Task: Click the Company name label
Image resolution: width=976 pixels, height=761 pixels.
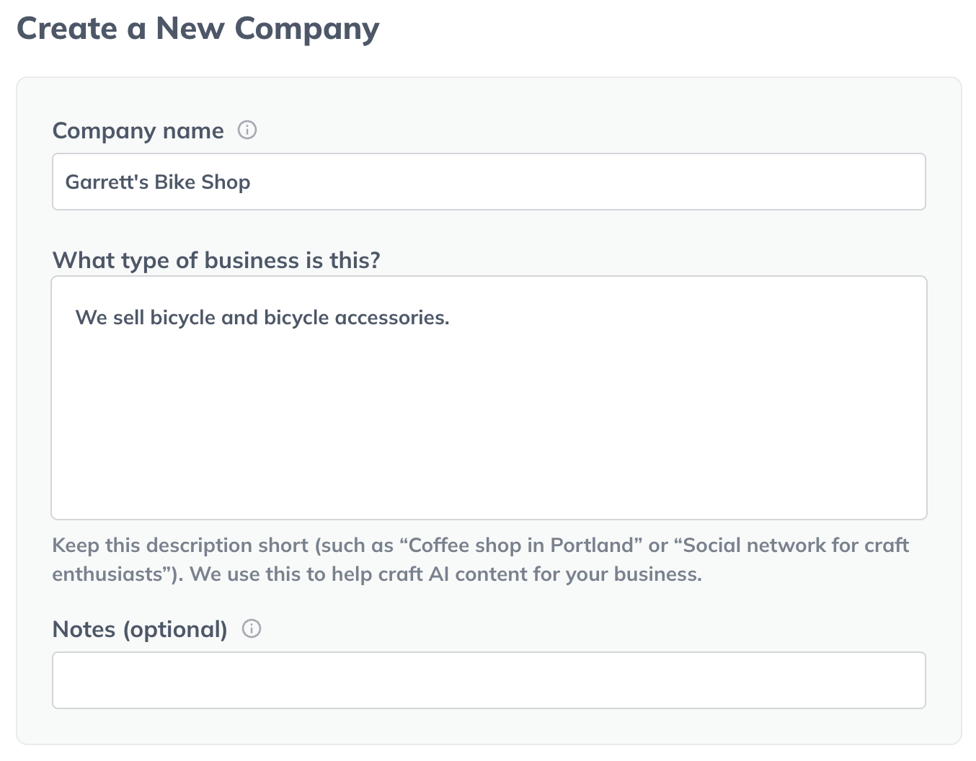Action: point(137,130)
